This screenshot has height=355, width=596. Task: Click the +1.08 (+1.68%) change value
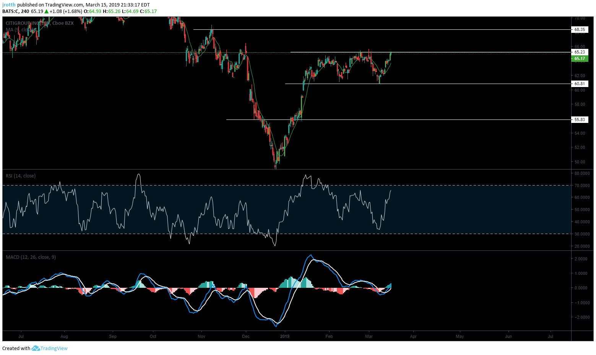pyautogui.click(x=67, y=11)
